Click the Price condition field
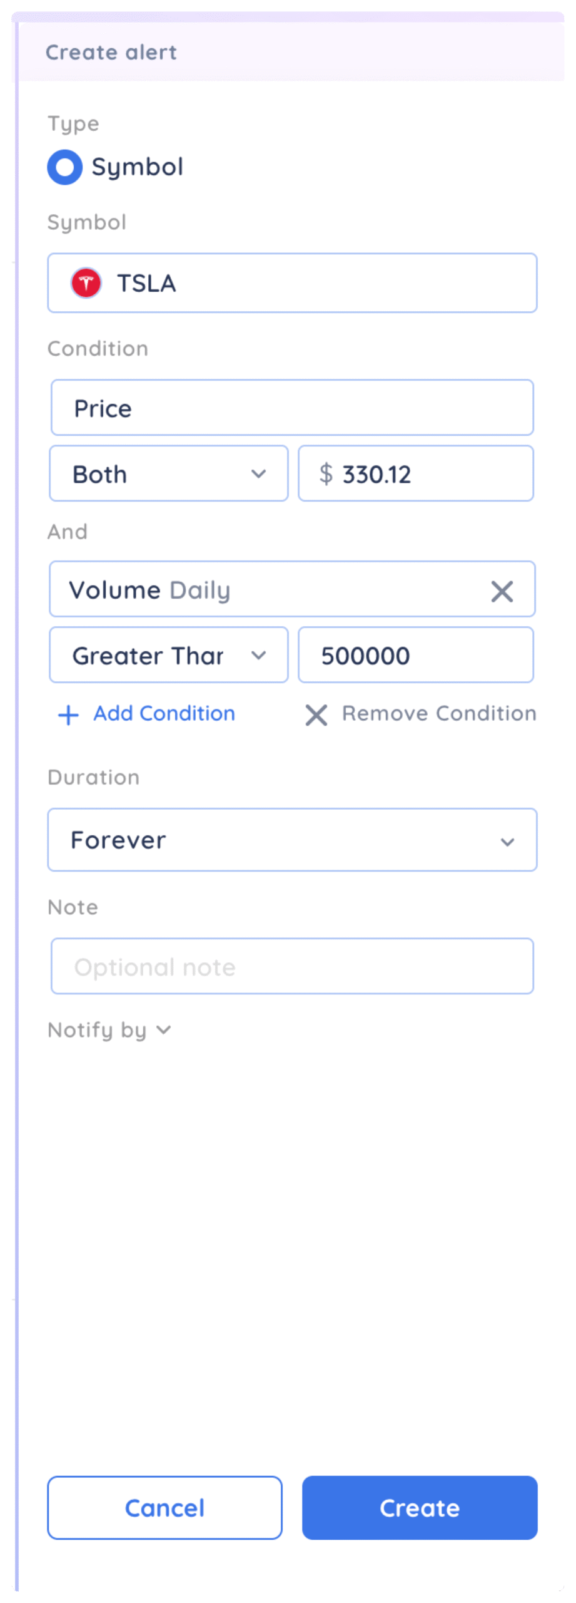The width and height of the screenshot is (576, 1603). pos(292,408)
